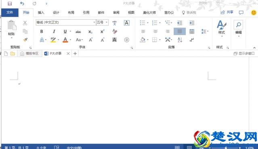The image size is (258, 149).
Task: Align text right
Action: [168, 31]
